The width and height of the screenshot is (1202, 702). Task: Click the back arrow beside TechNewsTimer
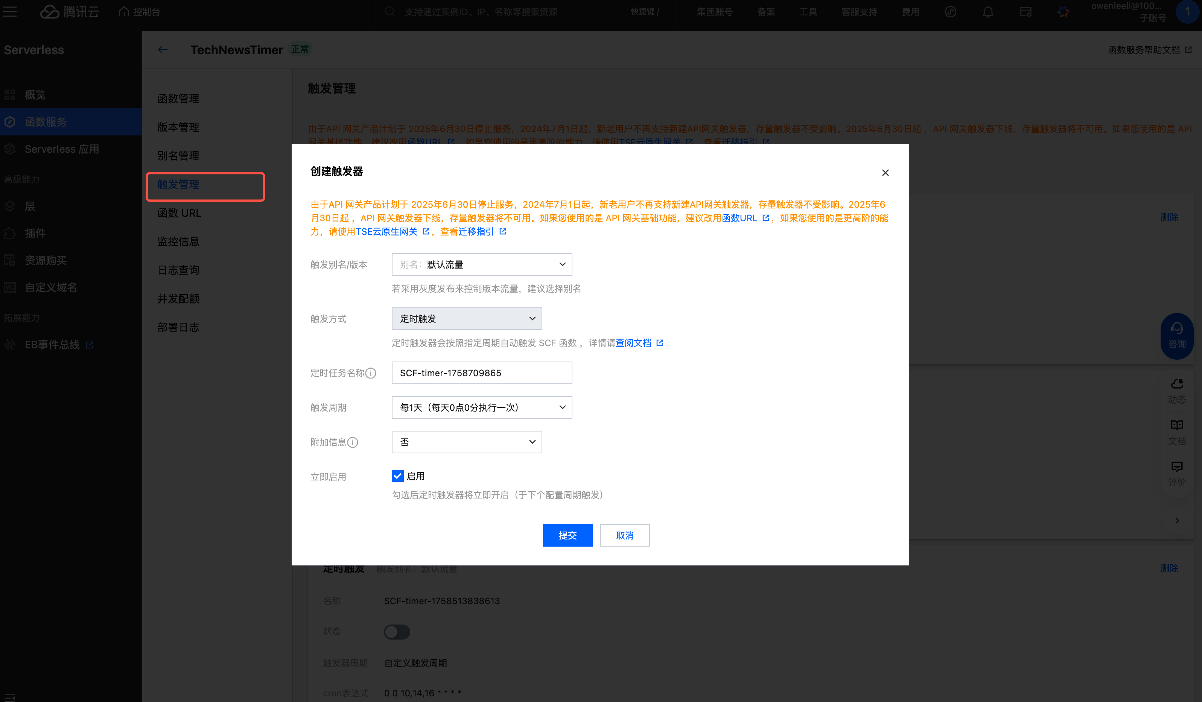[163, 50]
